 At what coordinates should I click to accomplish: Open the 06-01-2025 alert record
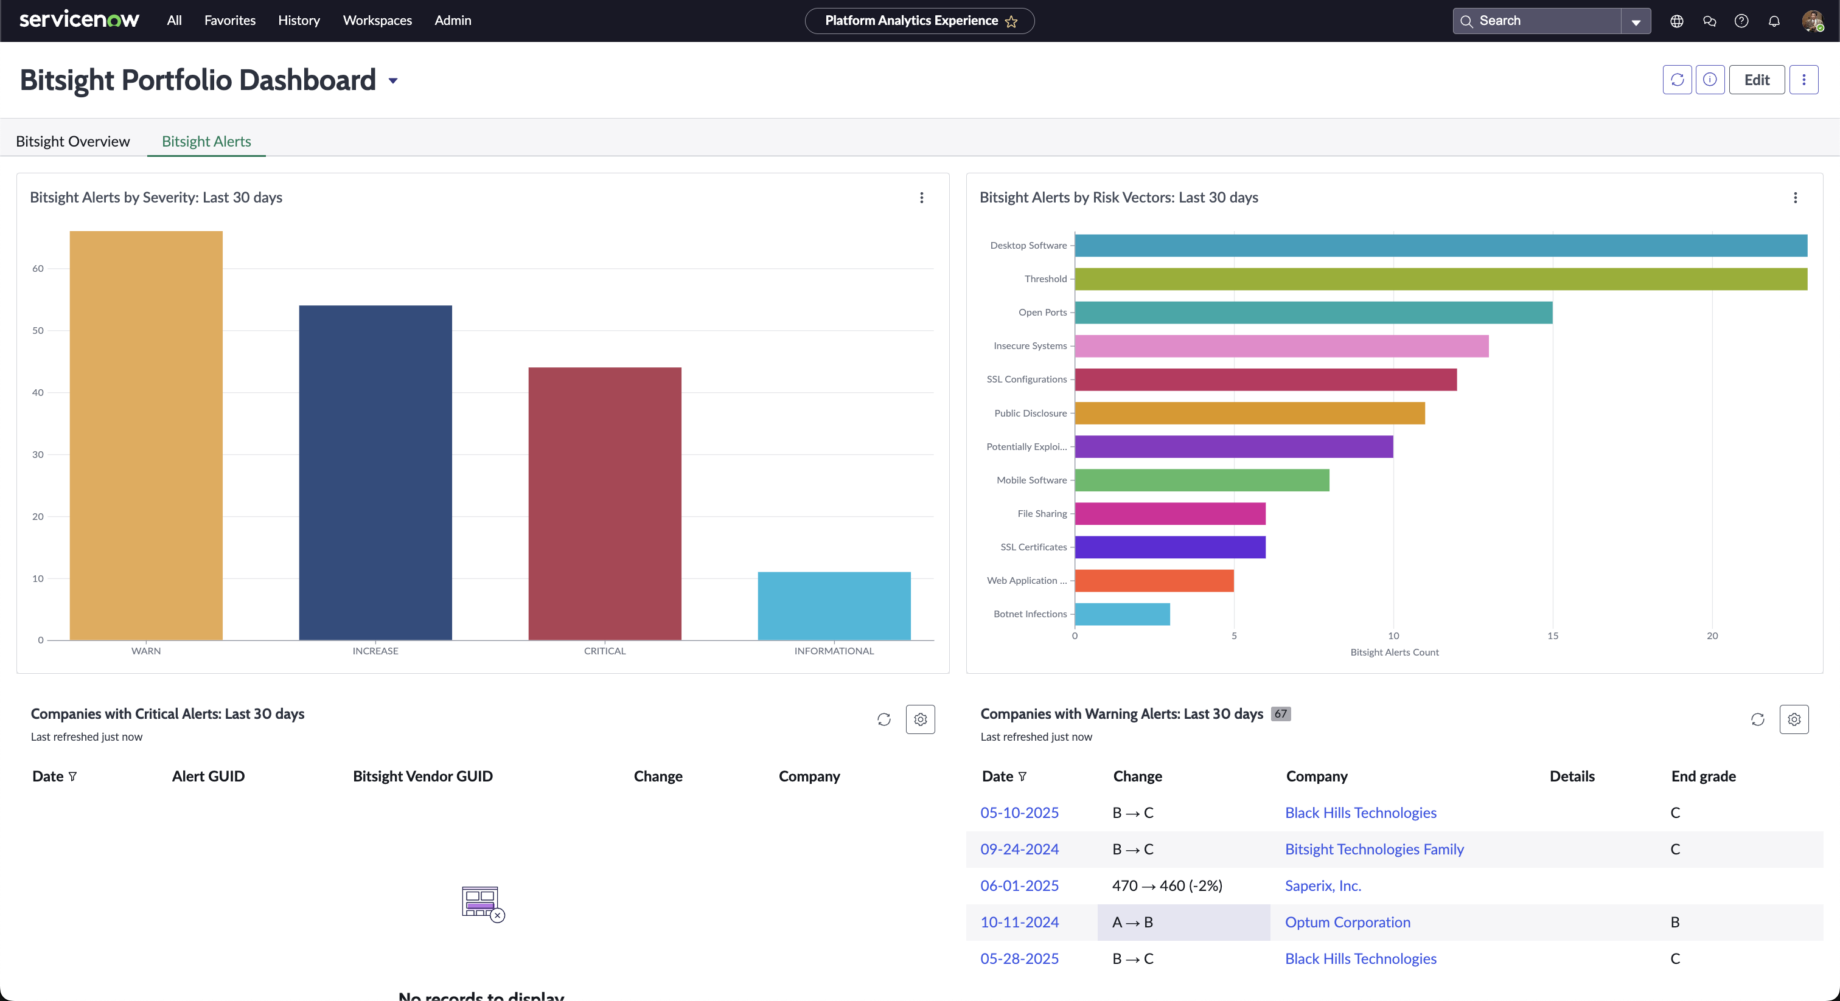pos(1019,885)
